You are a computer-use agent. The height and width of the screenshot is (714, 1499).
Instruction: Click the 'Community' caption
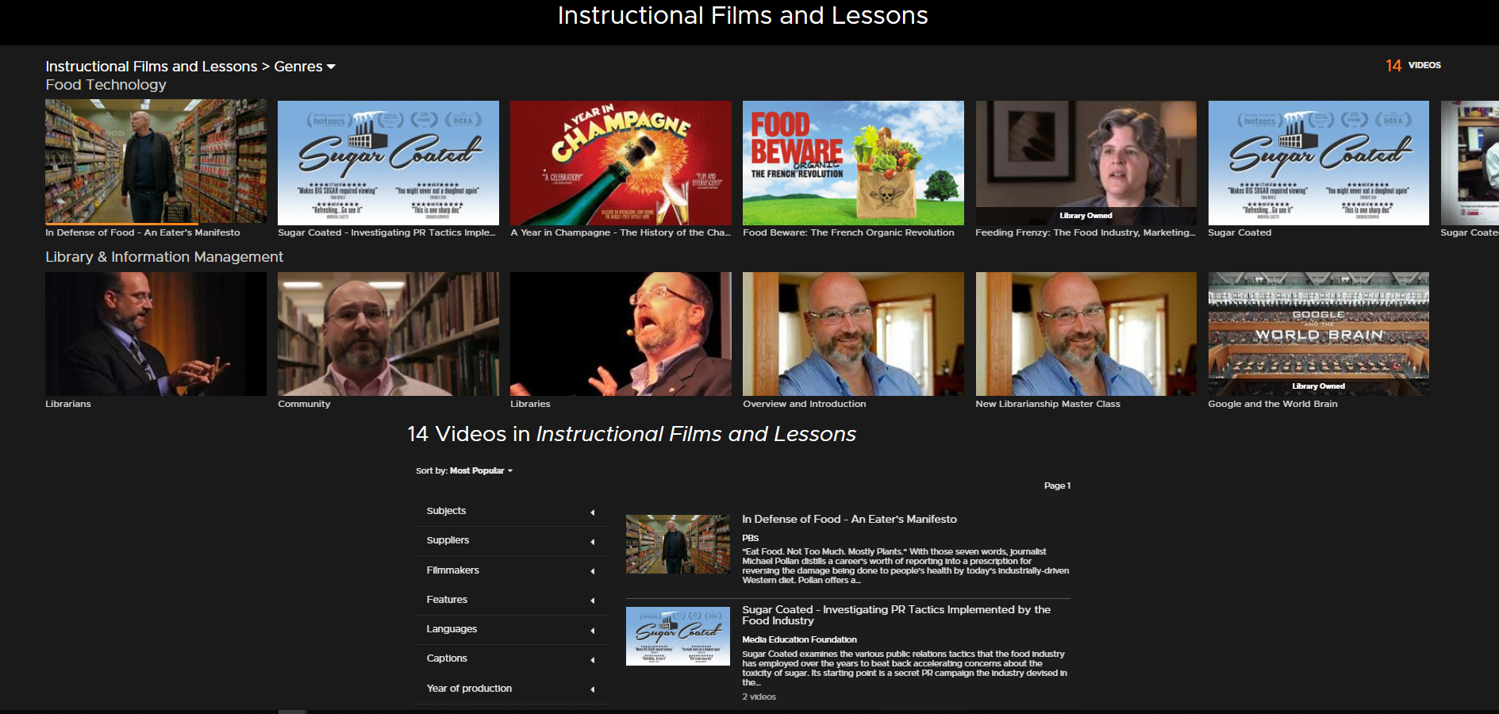[x=304, y=404]
